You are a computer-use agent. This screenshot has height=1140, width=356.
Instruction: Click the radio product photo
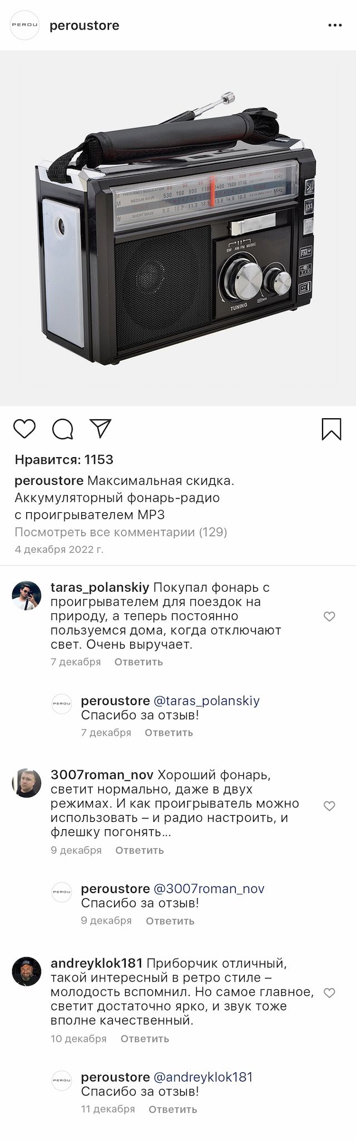(x=178, y=228)
